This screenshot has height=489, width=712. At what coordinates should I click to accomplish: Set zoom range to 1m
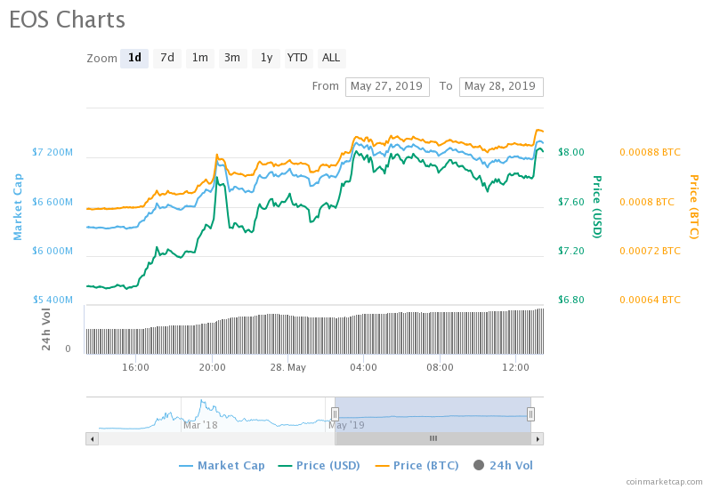coord(200,58)
